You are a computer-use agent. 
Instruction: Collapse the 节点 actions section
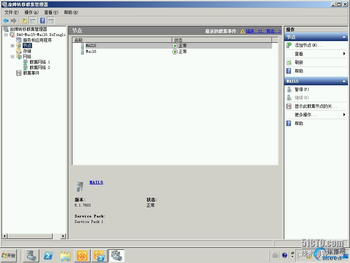[344, 37]
